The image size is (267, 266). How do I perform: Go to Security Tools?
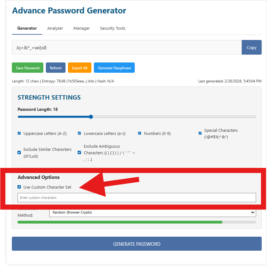coord(112,28)
